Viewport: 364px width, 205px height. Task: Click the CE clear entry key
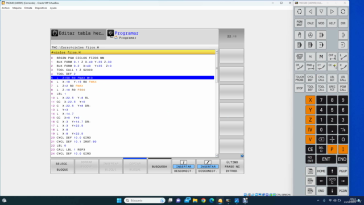point(311,149)
